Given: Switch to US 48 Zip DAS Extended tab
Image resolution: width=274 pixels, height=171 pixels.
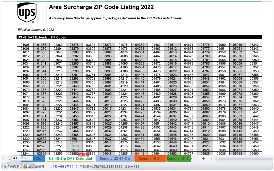Looking at the screenshot, I should (71, 158).
